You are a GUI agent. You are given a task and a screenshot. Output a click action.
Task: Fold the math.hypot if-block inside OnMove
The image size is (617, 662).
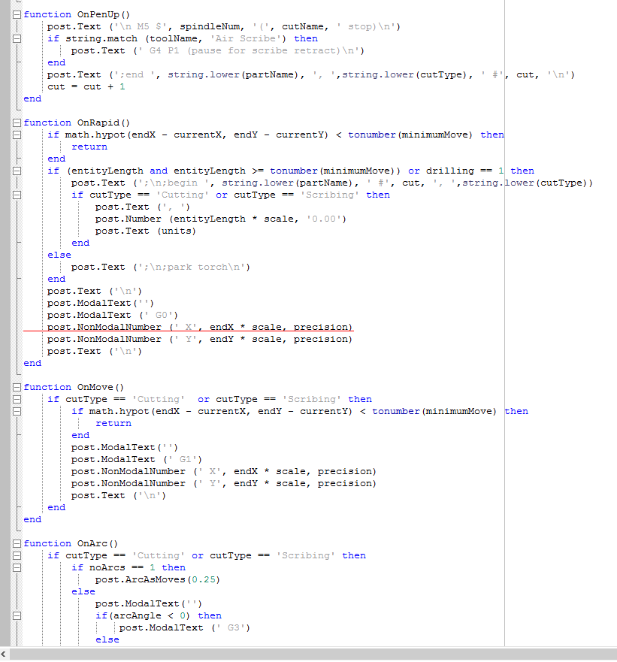pyautogui.click(x=17, y=411)
